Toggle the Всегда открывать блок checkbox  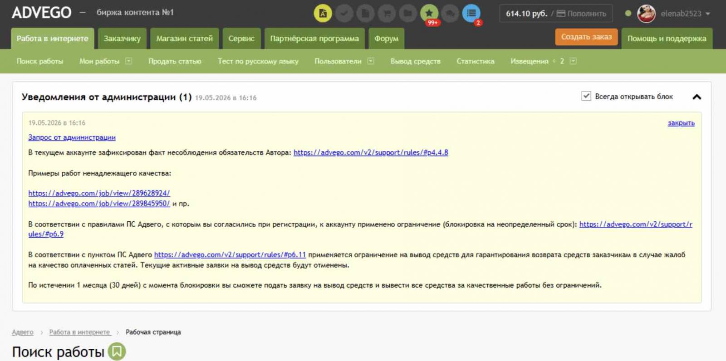[586, 96]
